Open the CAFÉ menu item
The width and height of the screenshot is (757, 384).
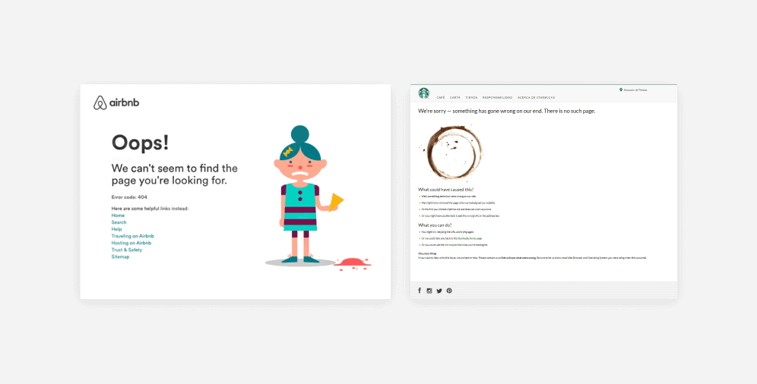point(441,97)
